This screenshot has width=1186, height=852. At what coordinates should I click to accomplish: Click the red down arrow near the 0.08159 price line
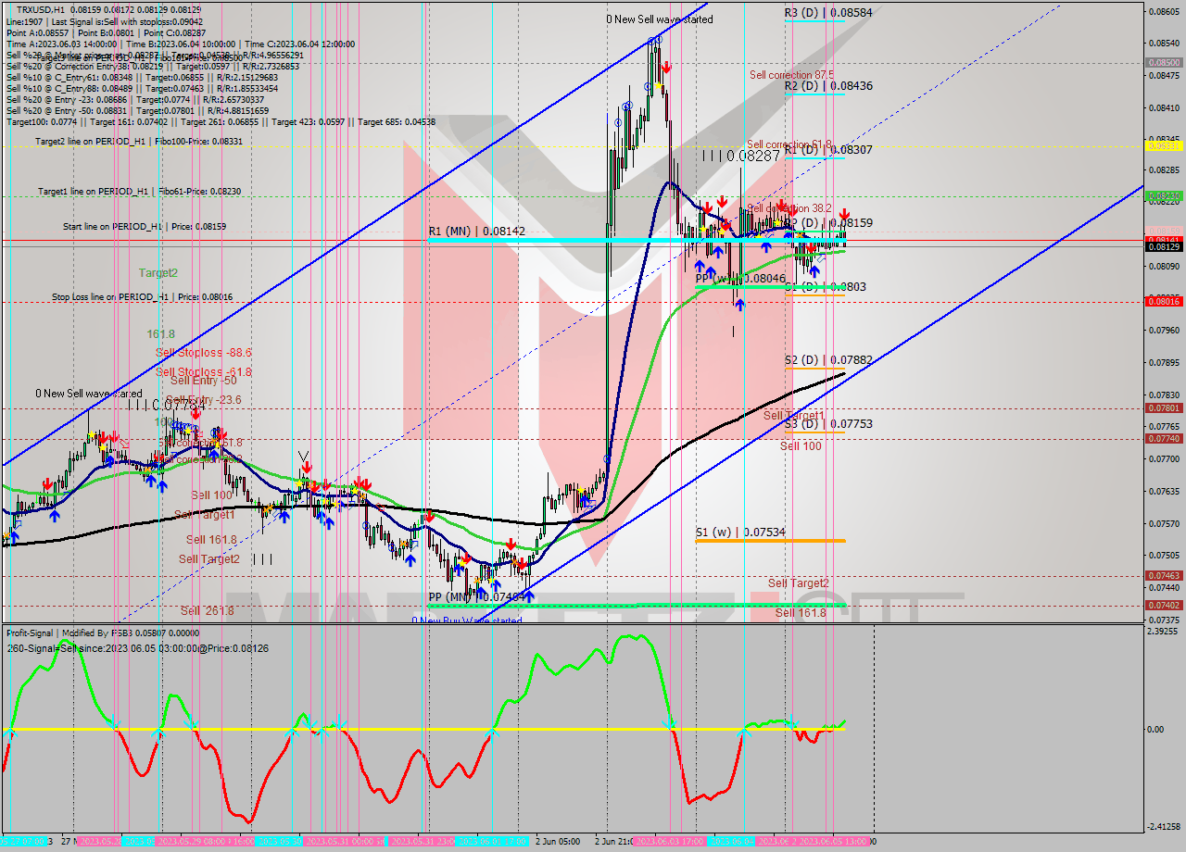pyautogui.click(x=844, y=215)
